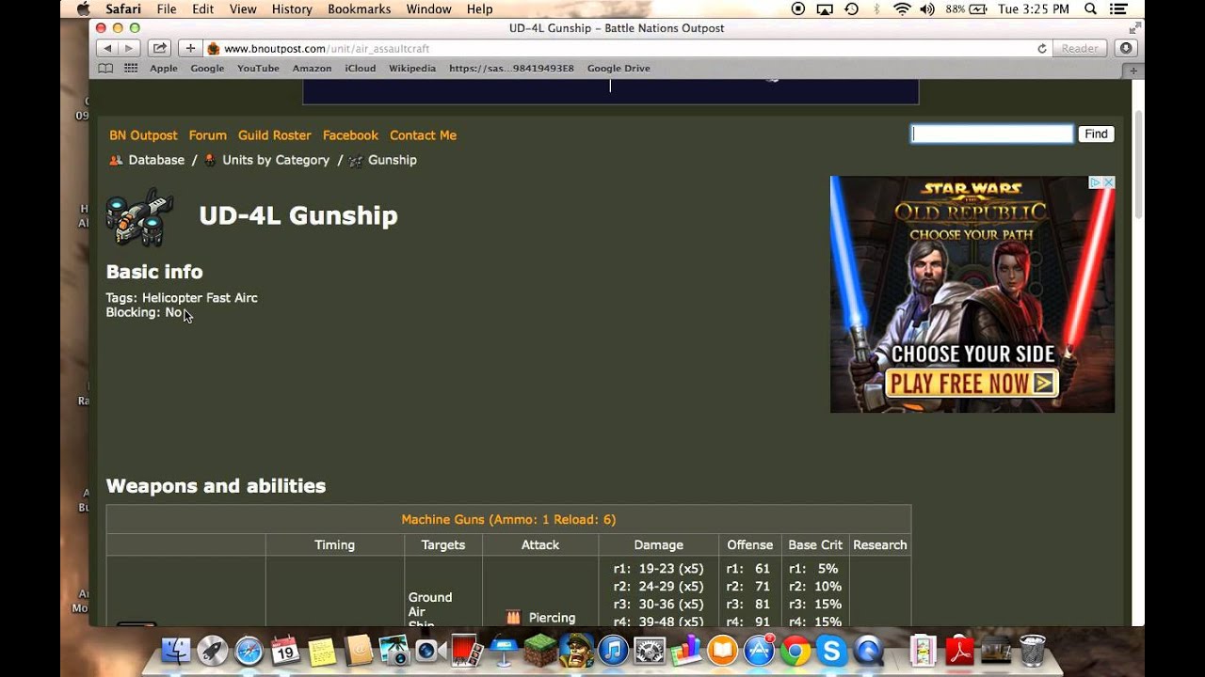The image size is (1205, 677).
Task: Open the Wi-Fi status menu
Action: click(902, 9)
